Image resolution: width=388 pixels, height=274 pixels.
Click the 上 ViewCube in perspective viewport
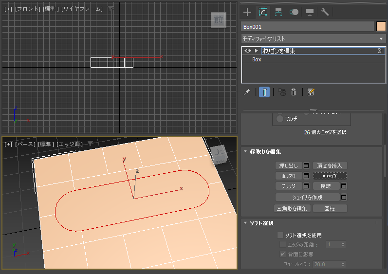(219, 155)
